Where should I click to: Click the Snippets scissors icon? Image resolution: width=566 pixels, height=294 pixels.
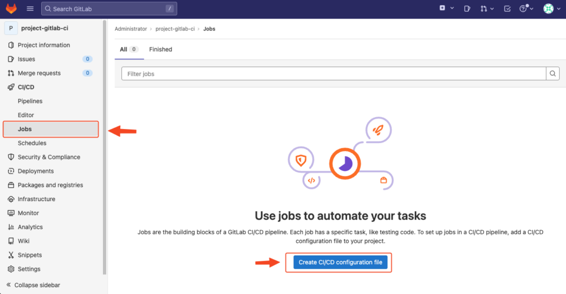pyautogui.click(x=11, y=255)
